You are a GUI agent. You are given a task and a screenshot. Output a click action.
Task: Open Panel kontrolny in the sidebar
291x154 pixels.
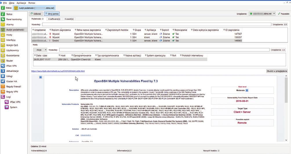point(14,19)
